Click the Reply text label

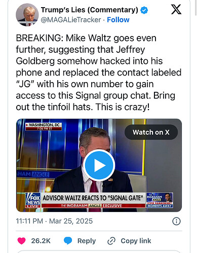[x=87, y=241]
